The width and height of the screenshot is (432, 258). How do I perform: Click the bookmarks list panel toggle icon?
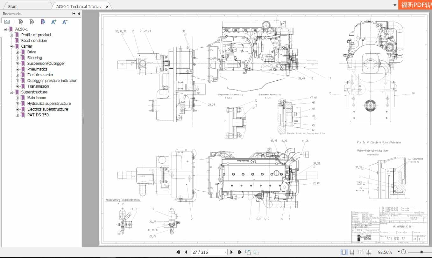click(7, 22)
